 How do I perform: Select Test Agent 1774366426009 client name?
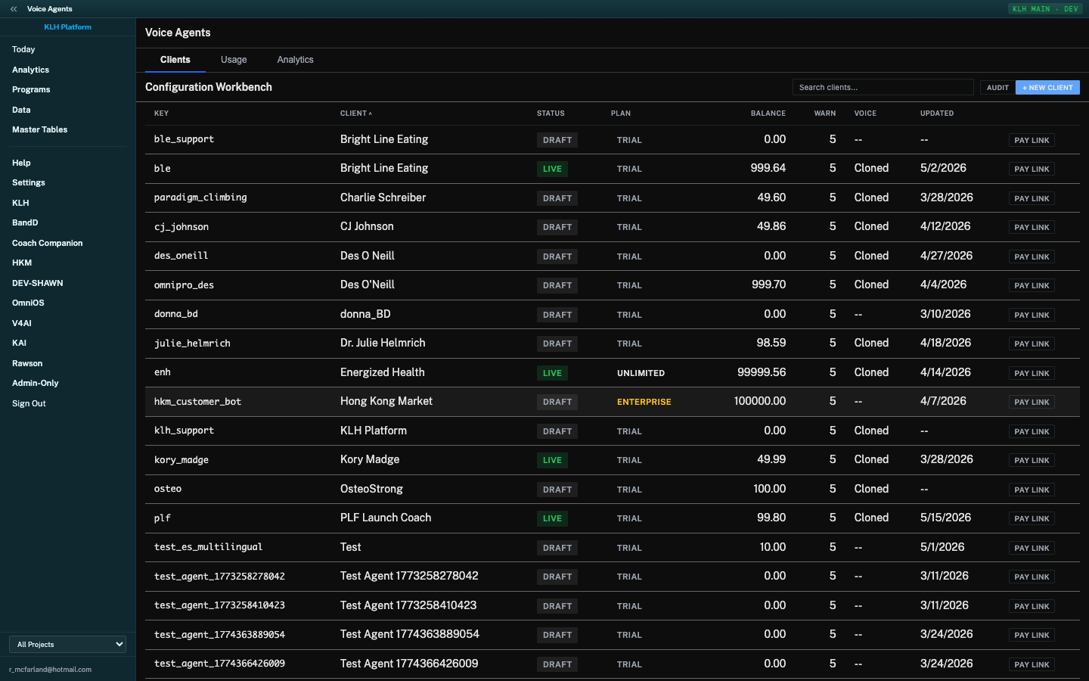[409, 664]
